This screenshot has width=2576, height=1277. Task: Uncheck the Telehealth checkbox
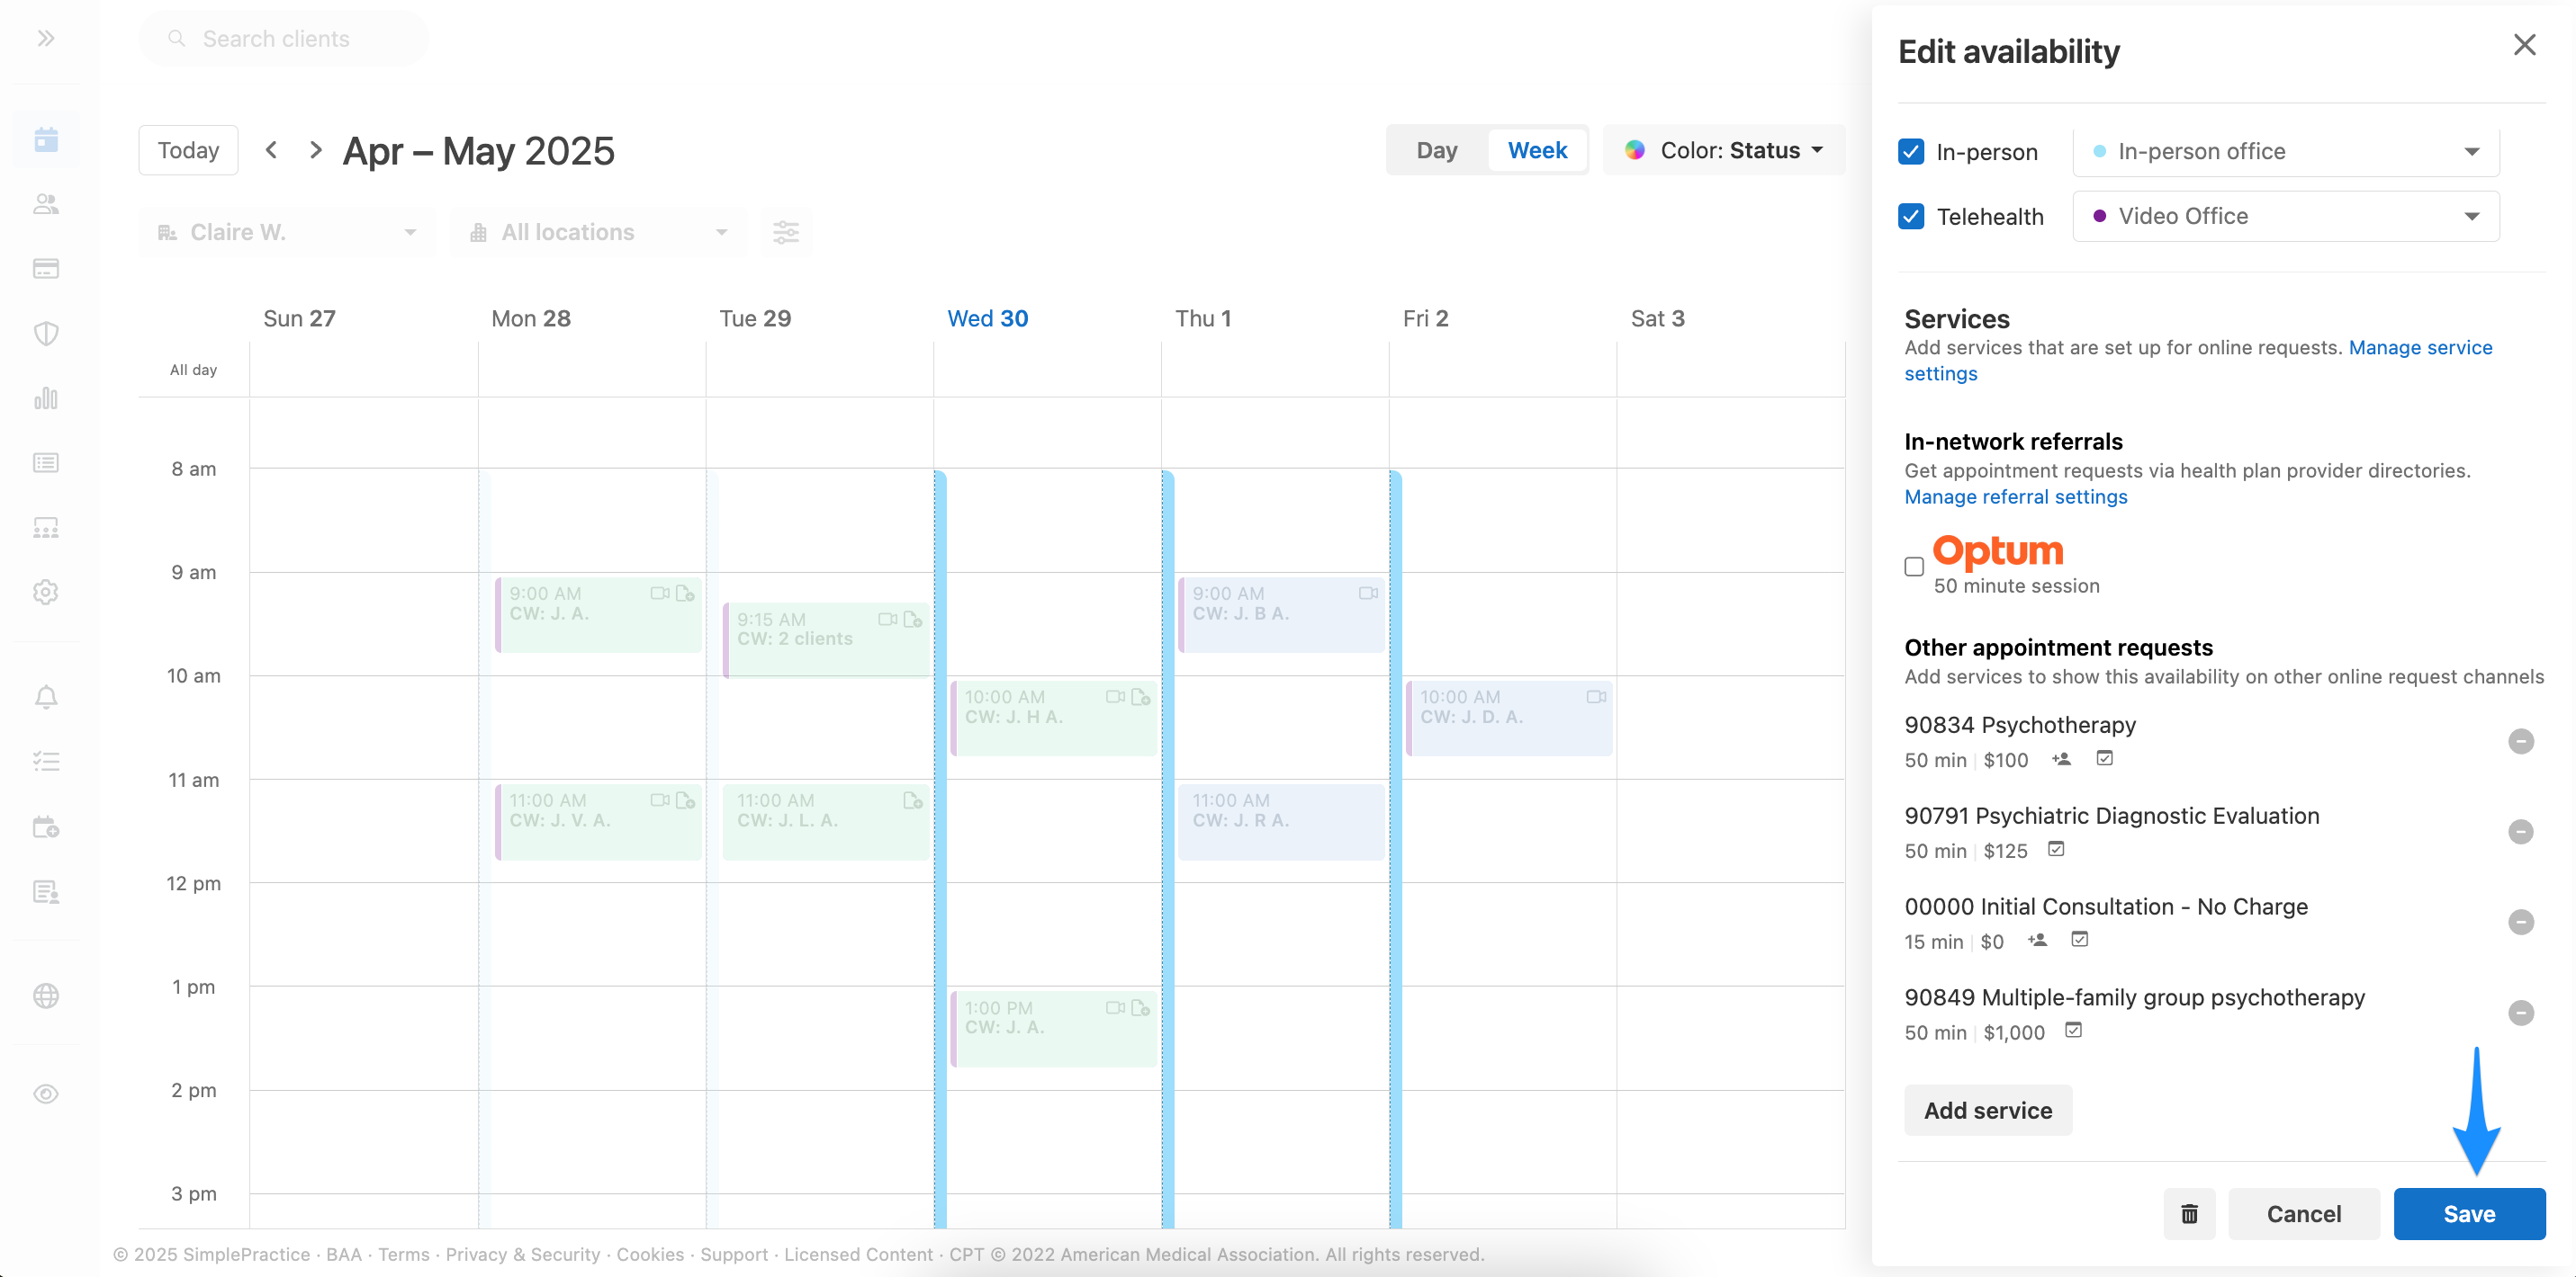(x=1911, y=217)
